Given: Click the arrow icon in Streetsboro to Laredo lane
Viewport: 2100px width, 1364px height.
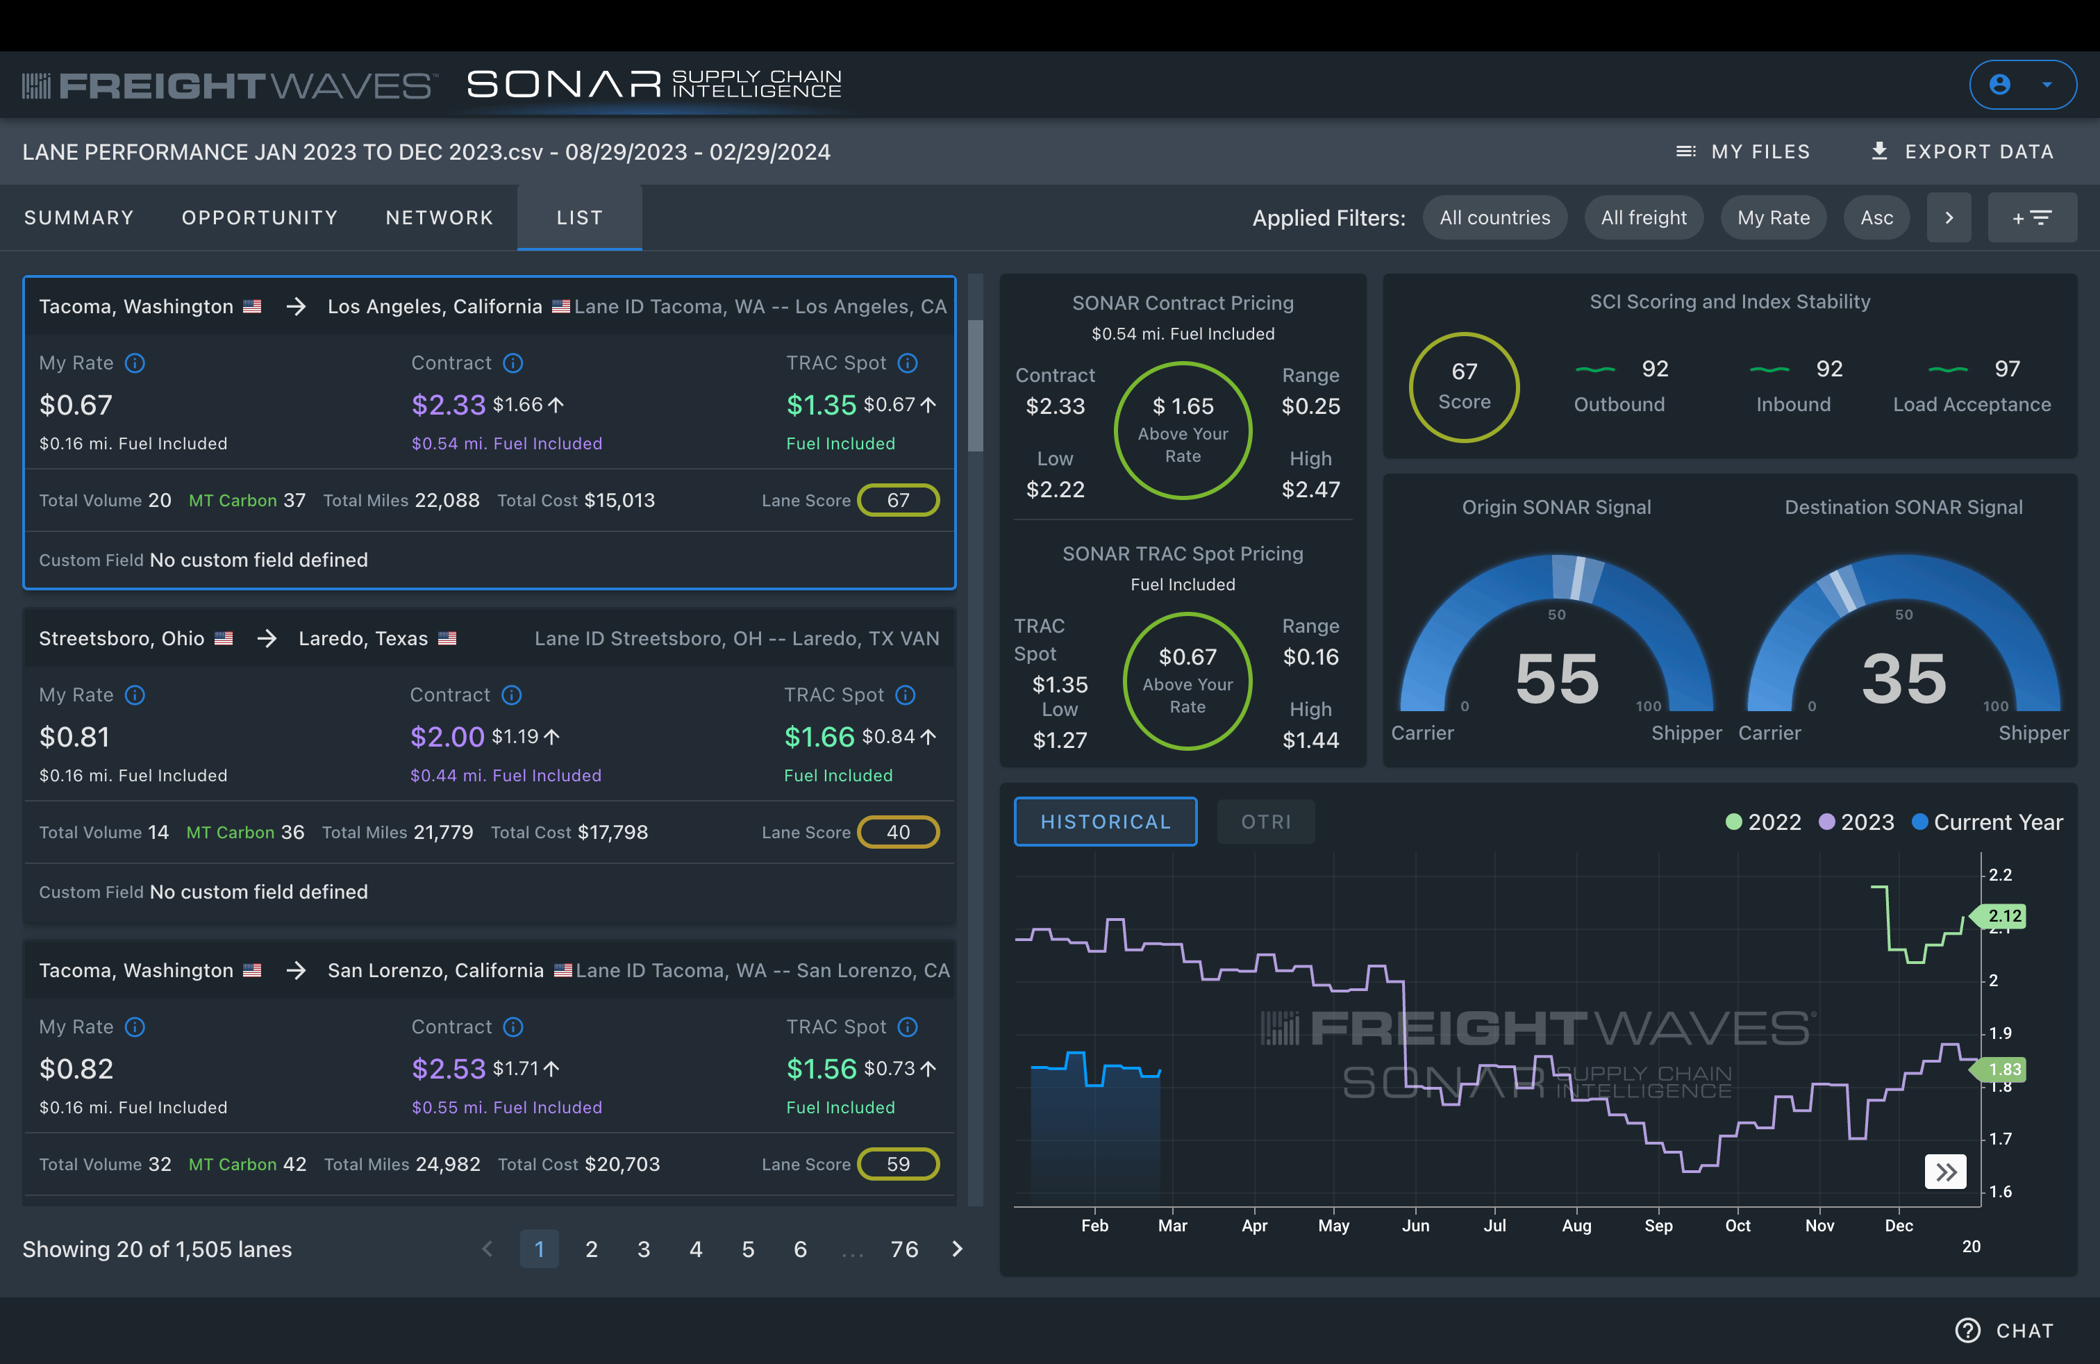Looking at the screenshot, I should tap(267, 638).
